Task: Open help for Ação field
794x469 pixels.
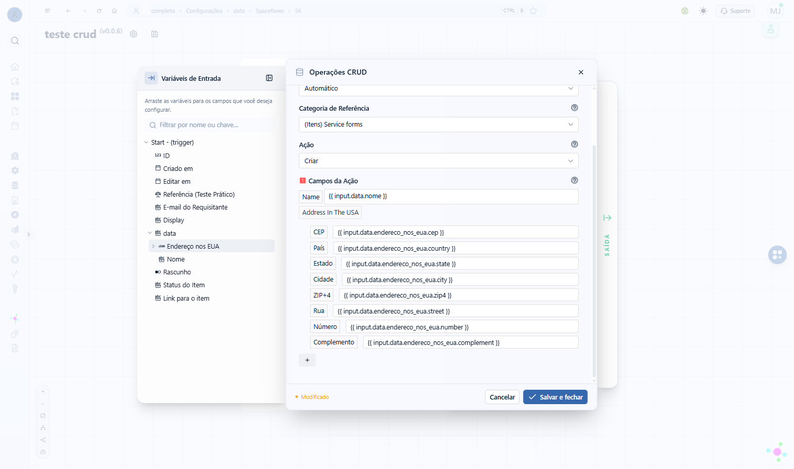Action: tap(575, 145)
